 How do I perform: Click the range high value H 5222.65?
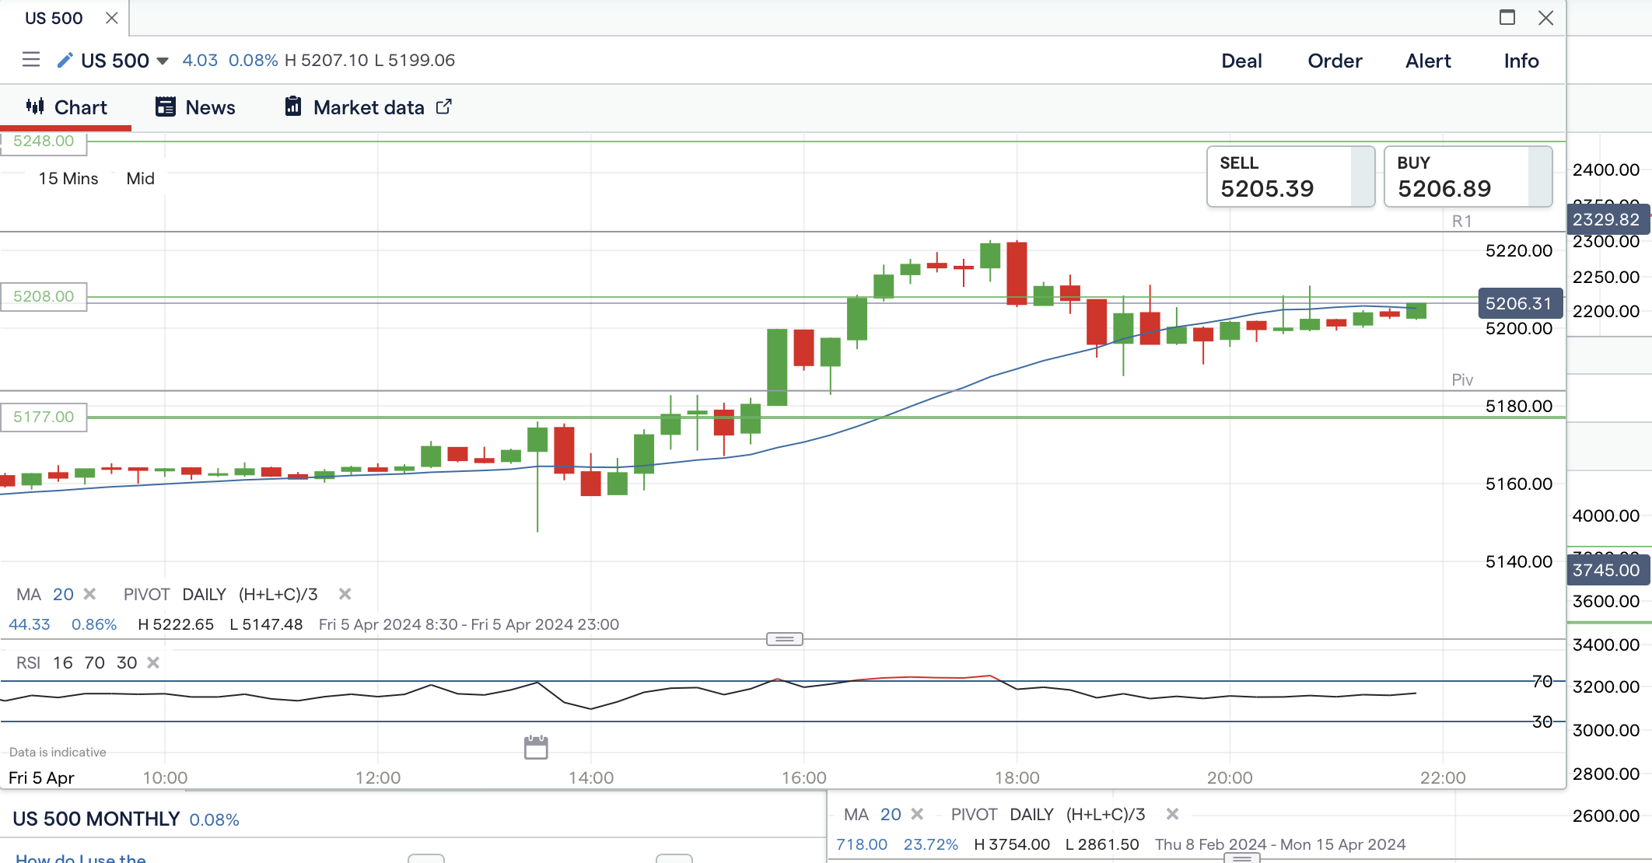(176, 625)
